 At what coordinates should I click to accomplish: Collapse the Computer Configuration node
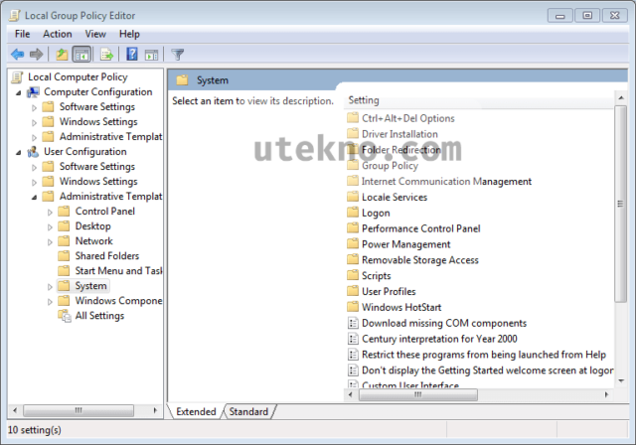point(19,93)
